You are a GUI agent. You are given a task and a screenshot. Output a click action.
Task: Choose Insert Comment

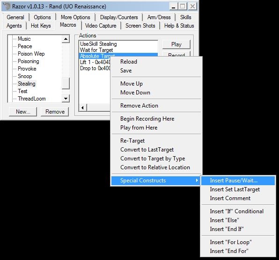[238, 198]
